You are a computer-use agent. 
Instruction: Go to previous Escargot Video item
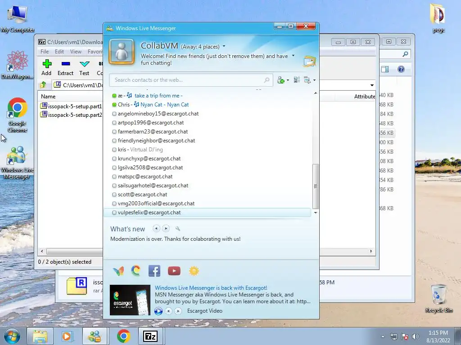(168, 311)
